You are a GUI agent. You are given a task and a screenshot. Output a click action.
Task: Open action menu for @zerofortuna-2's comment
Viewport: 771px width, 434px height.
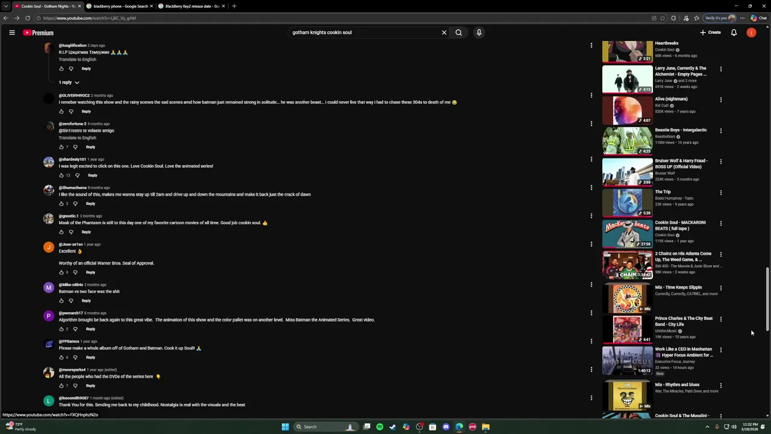coord(591,124)
